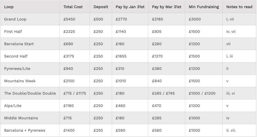Select The Double/Double Double loop name
This screenshot has height=137, width=257.
pyautogui.click(x=30, y=93)
